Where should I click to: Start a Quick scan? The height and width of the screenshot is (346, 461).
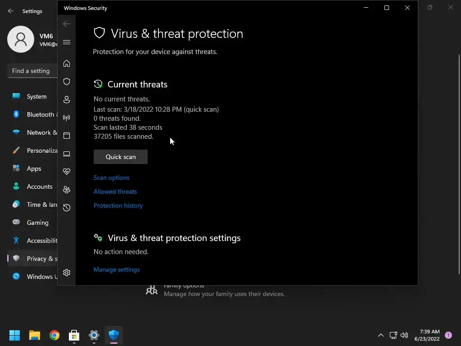point(121,157)
